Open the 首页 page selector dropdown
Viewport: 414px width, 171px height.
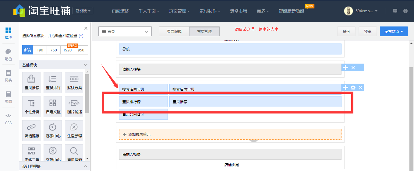(125, 31)
